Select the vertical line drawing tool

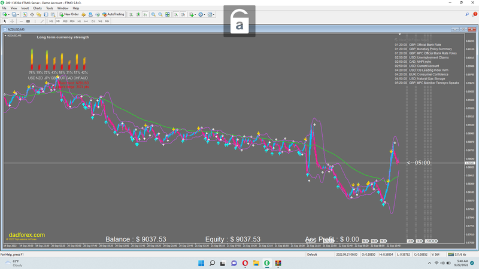click(35, 21)
